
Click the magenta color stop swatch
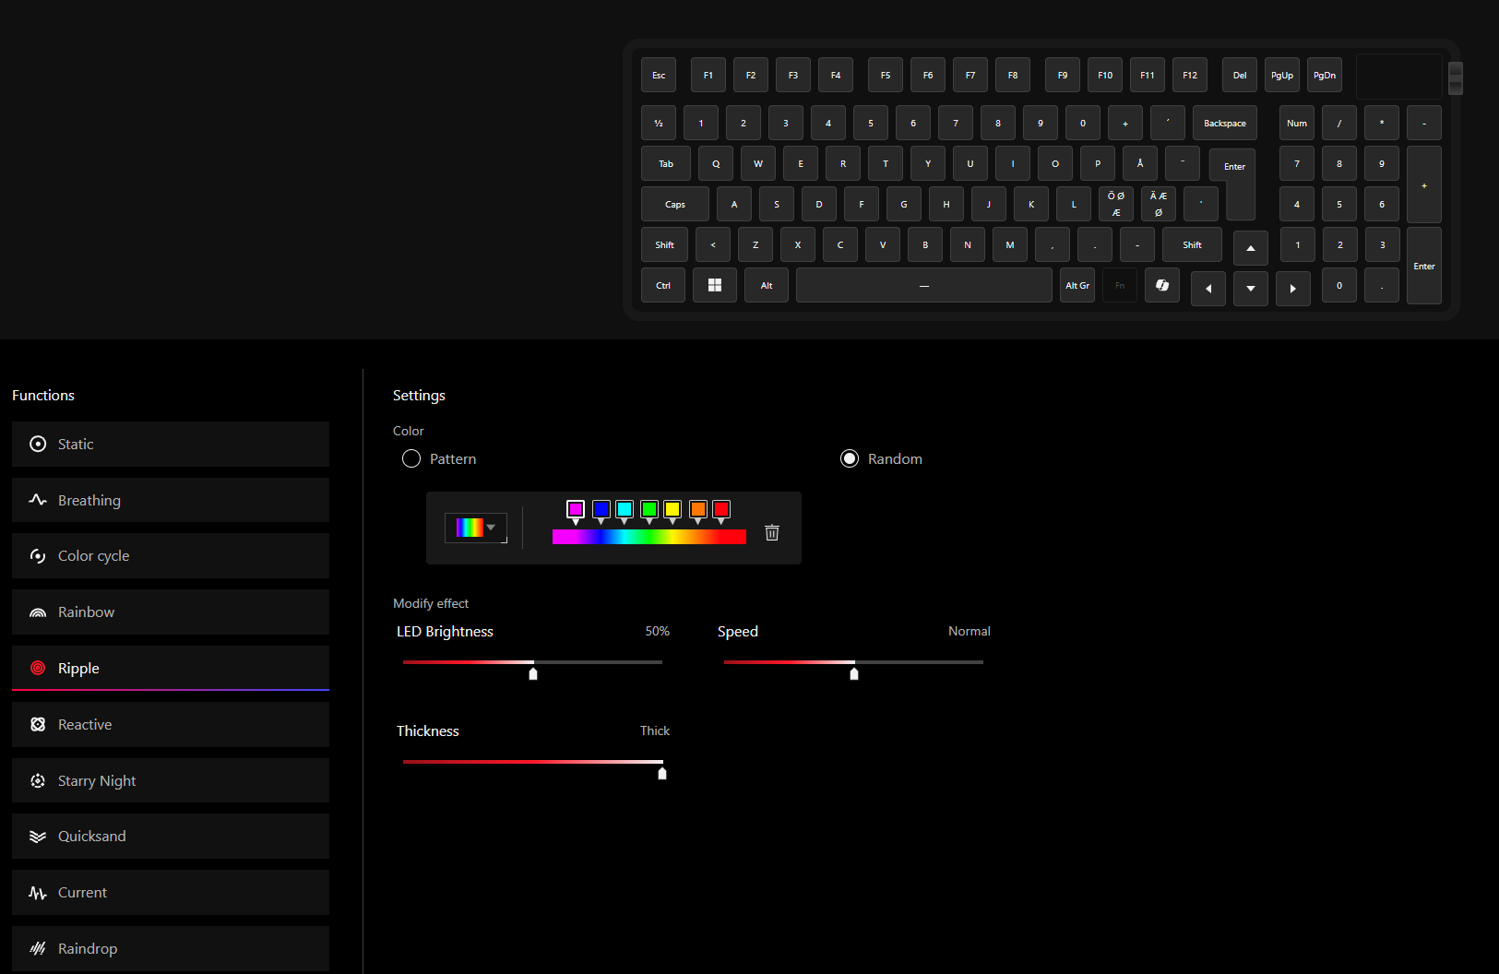coord(576,509)
